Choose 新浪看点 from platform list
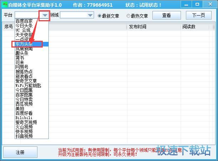 (32, 76)
